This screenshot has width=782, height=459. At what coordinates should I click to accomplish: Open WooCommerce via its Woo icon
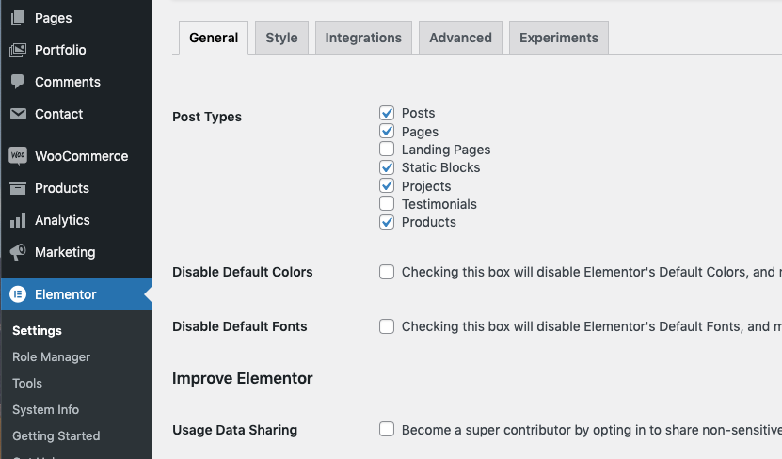pyautogui.click(x=18, y=156)
